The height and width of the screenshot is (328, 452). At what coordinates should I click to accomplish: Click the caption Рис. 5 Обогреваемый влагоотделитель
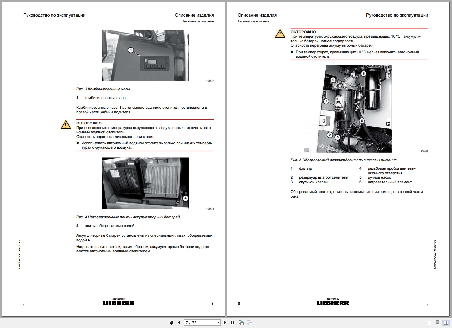343,159
